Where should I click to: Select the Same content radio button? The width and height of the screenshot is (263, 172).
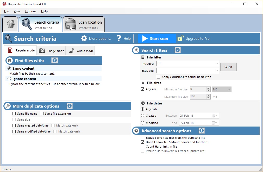[x=9, y=68]
